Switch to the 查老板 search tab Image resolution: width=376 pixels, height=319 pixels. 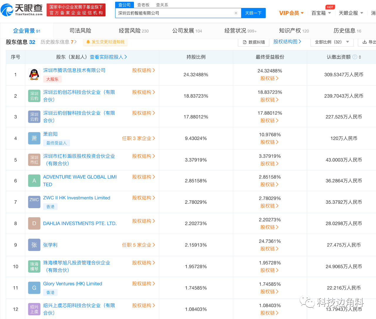[143, 5]
